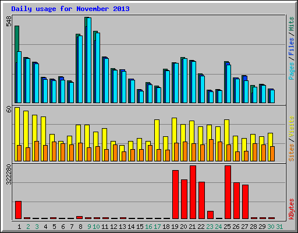Click day label 25 on the x-axis

click(227, 227)
